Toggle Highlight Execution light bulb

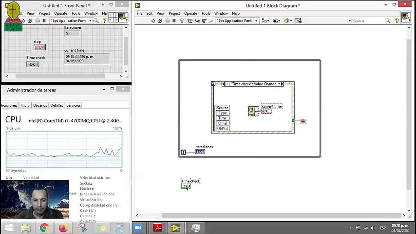coord(182,21)
